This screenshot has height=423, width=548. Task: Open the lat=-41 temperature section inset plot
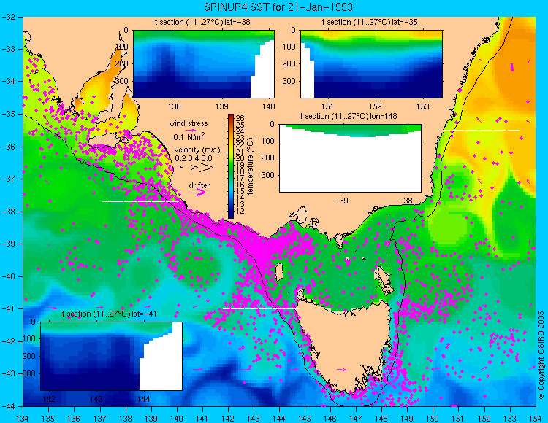112,356
